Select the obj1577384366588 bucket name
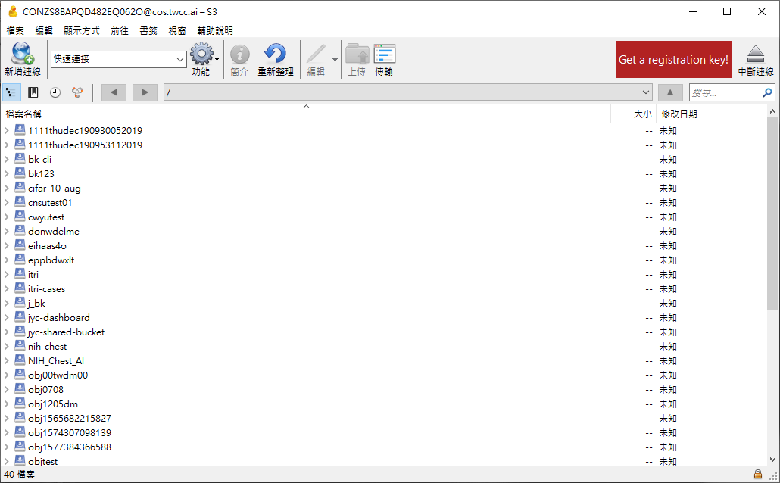 coord(70,447)
